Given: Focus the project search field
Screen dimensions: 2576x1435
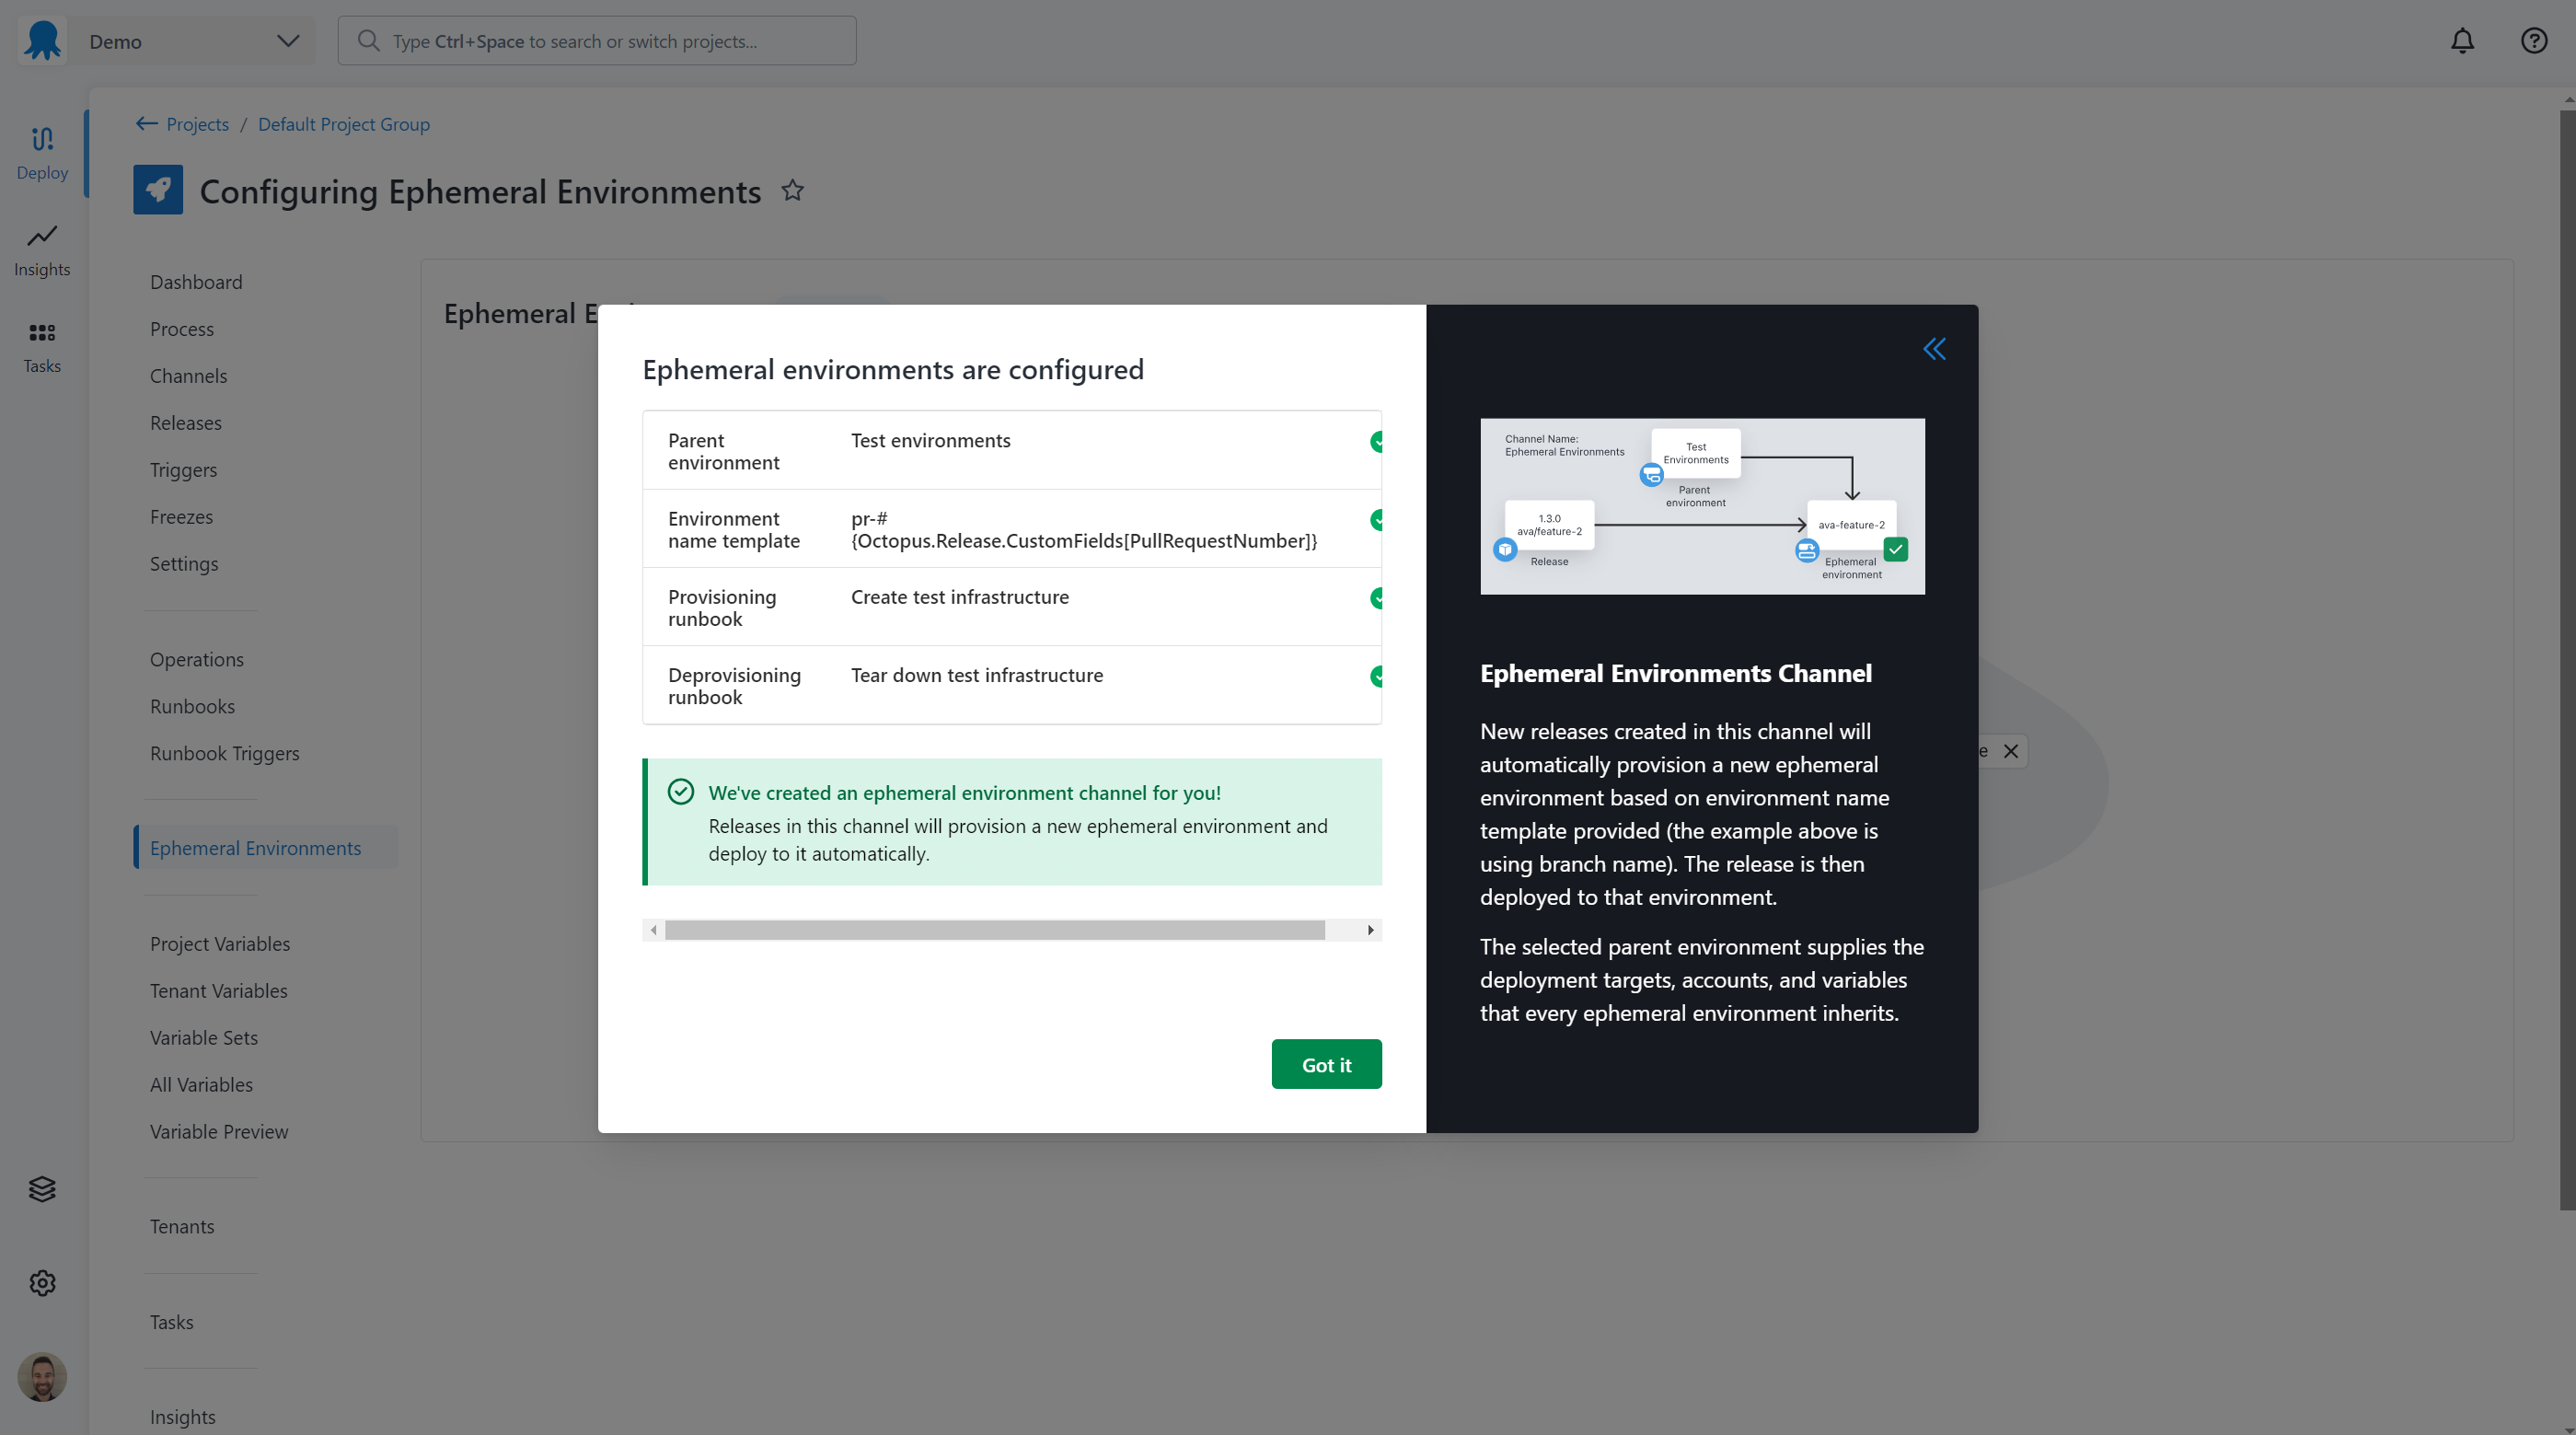Looking at the screenshot, I should [x=597, y=41].
